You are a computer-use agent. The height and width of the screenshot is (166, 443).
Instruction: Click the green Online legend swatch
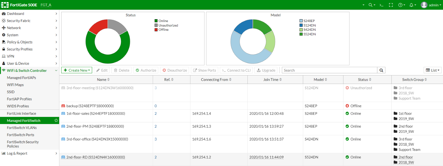coord(156,21)
